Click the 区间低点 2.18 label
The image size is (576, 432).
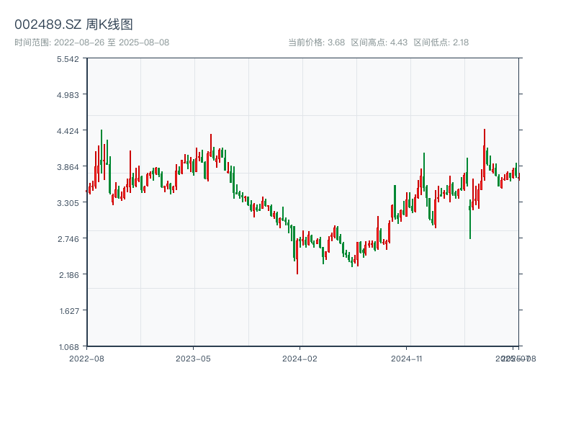[x=441, y=42]
